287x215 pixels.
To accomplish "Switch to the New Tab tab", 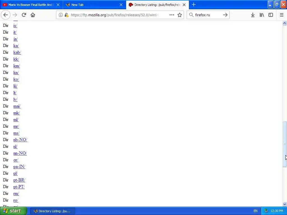I will 94,5.
